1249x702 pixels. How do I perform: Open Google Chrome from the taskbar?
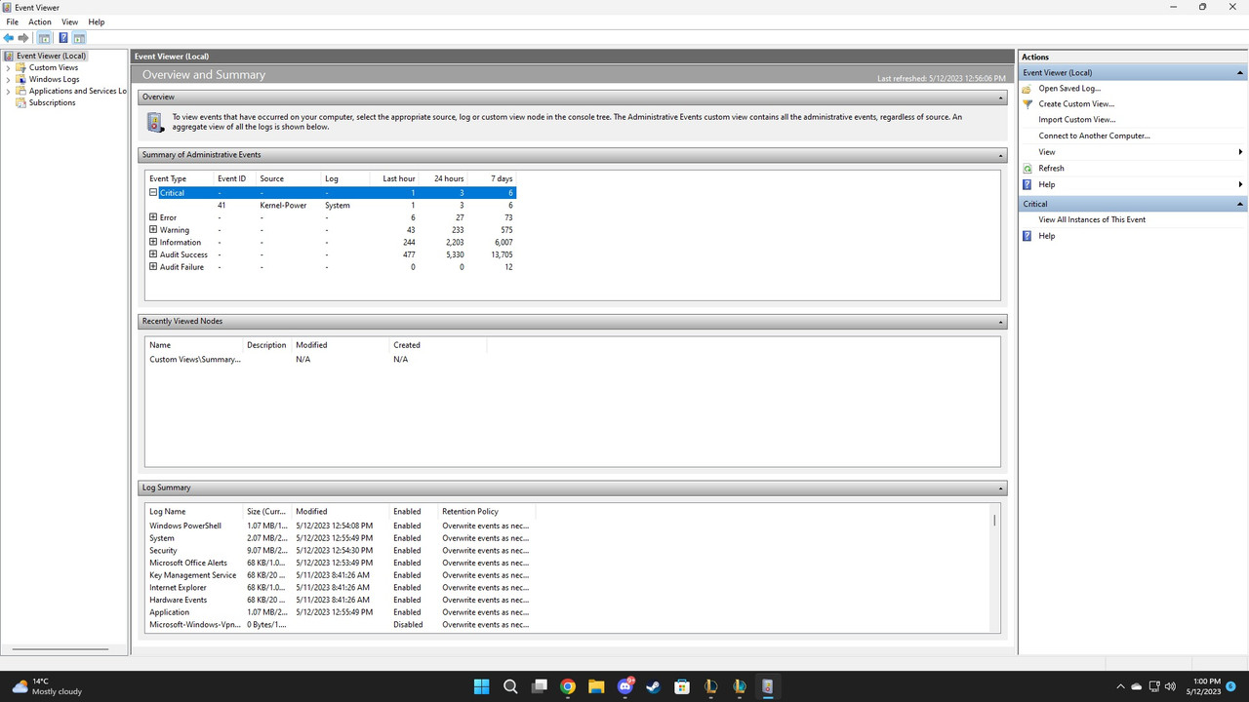pos(568,686)
